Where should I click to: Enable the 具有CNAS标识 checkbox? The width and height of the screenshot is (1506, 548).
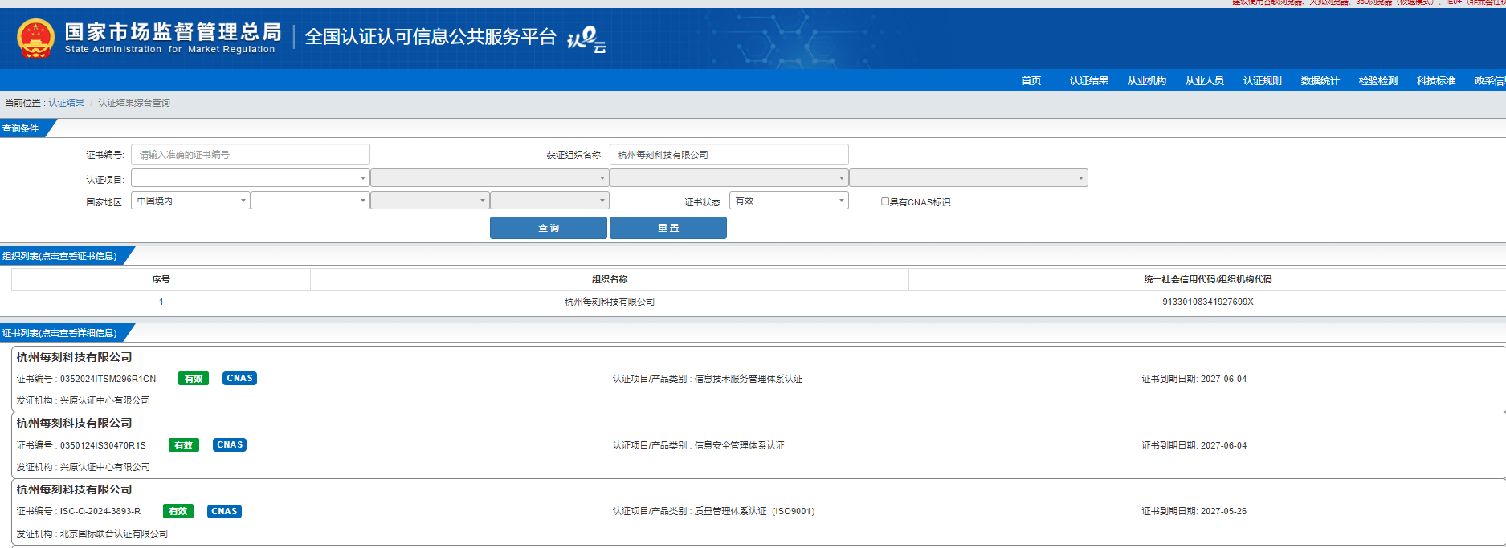click(x=885, y=202)
